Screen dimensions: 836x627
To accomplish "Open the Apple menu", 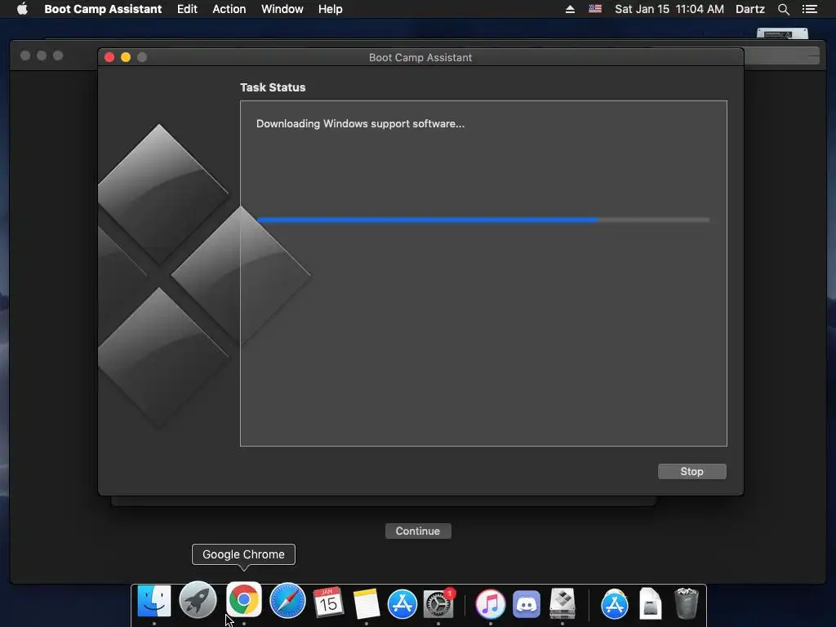I will 22,9.
